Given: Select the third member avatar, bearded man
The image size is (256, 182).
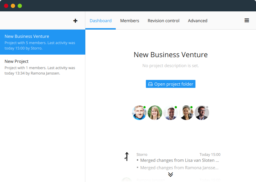Looking at the screenshot, I should pyautogui.click(x=171, y=113).
